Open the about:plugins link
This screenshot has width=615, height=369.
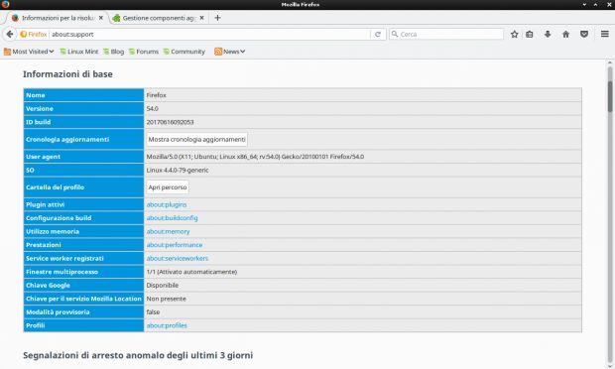[167, 204]
